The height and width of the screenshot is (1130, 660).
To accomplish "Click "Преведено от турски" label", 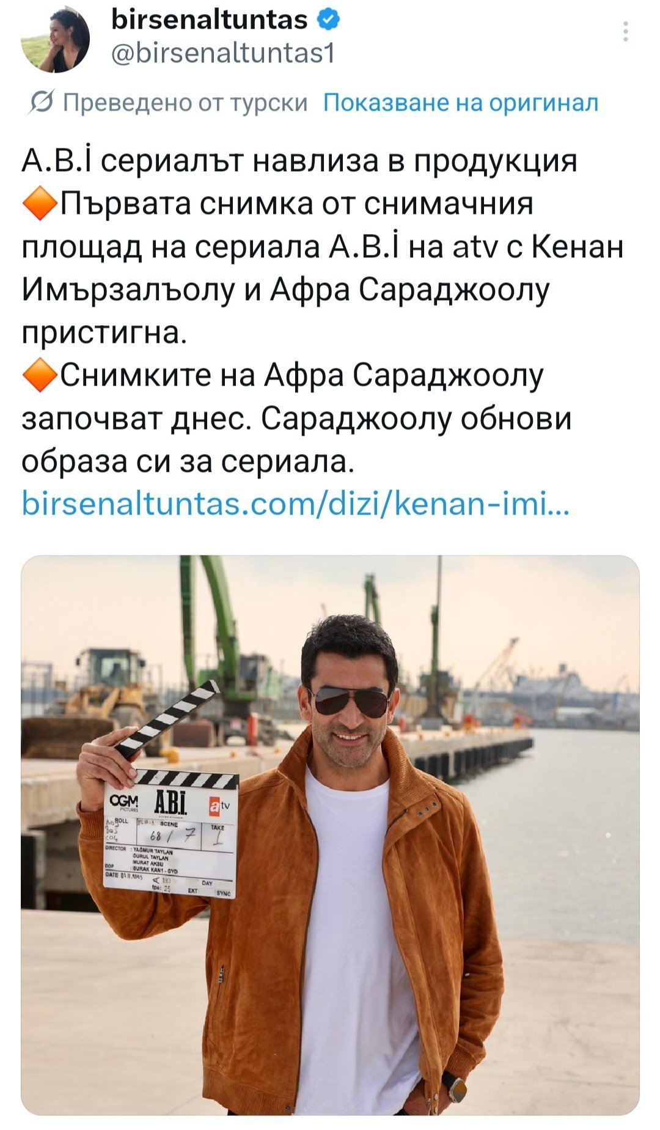I will pyautogui.click(x=185, y=103).
